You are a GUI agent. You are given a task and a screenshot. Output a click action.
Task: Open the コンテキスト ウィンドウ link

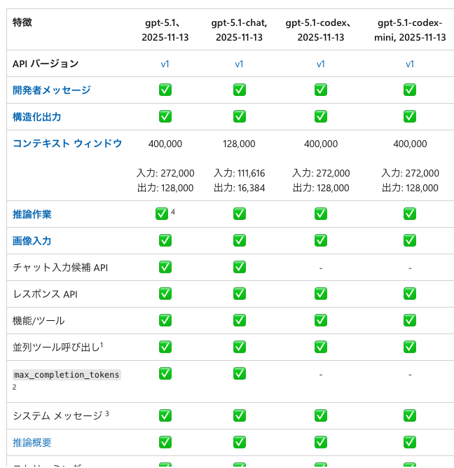(x=67, y=143)
